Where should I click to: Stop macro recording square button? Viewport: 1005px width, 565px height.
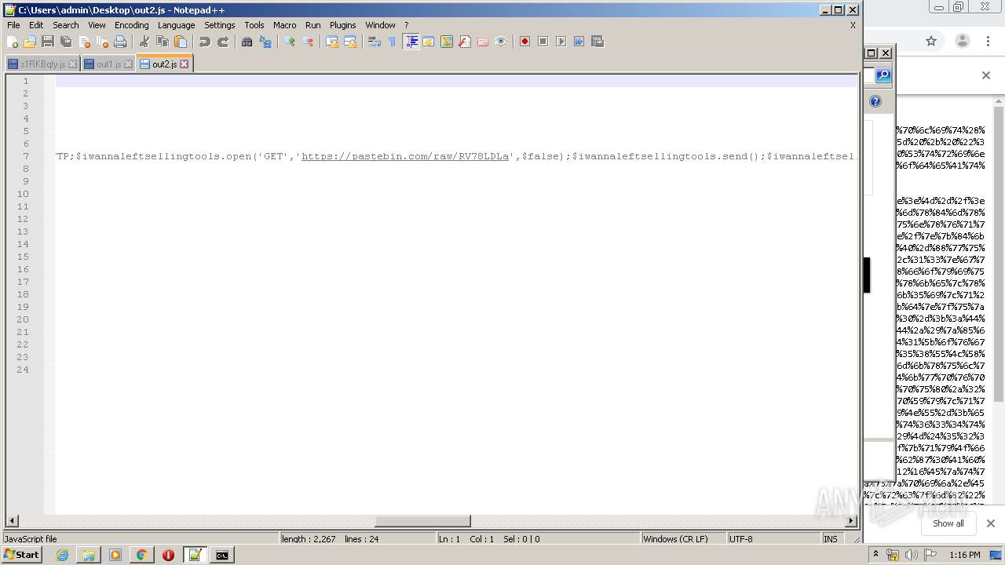(543, 42)
